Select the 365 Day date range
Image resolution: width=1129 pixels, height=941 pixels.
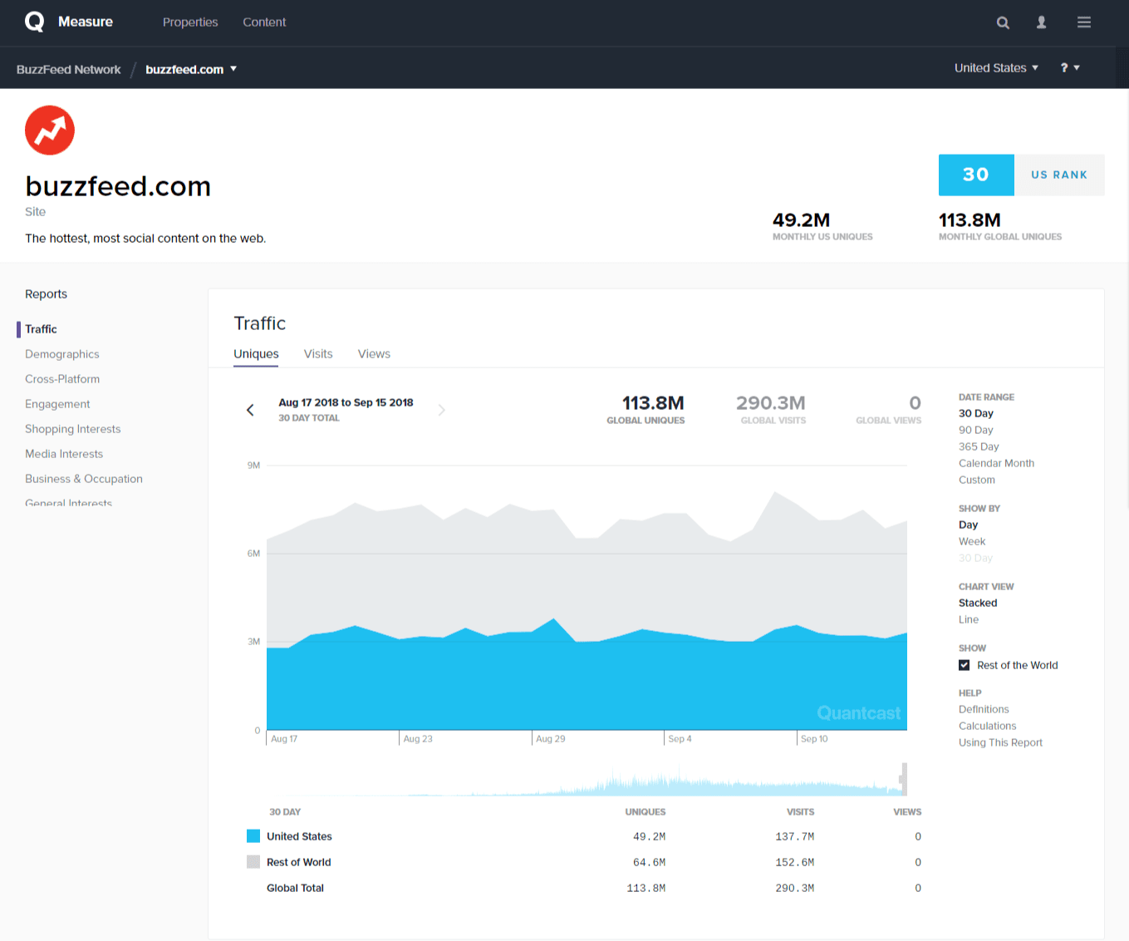(979, 446)
